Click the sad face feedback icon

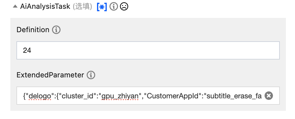[x=124, y=7]
